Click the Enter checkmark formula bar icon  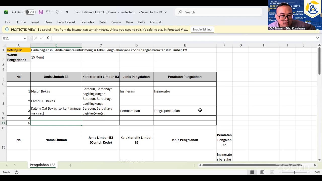42,38
